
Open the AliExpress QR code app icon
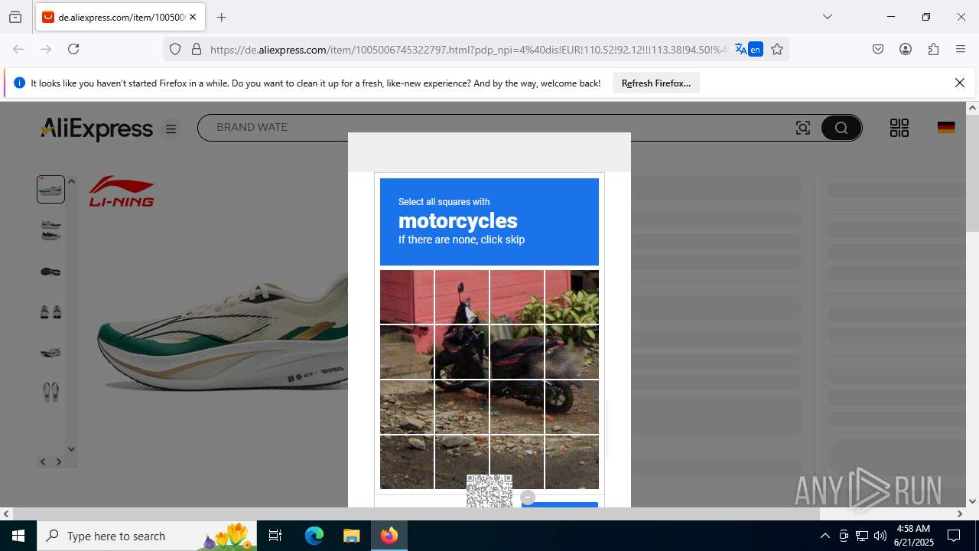(x=899, y=128)
